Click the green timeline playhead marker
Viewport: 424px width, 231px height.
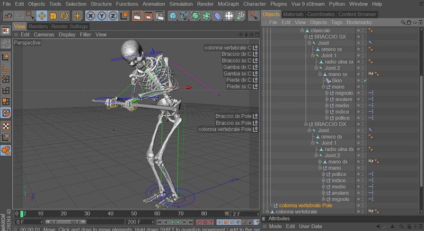(22, 213)
